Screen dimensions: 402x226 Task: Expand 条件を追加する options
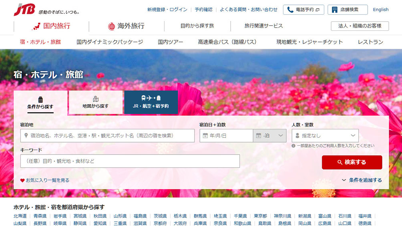tap(362, 180)
